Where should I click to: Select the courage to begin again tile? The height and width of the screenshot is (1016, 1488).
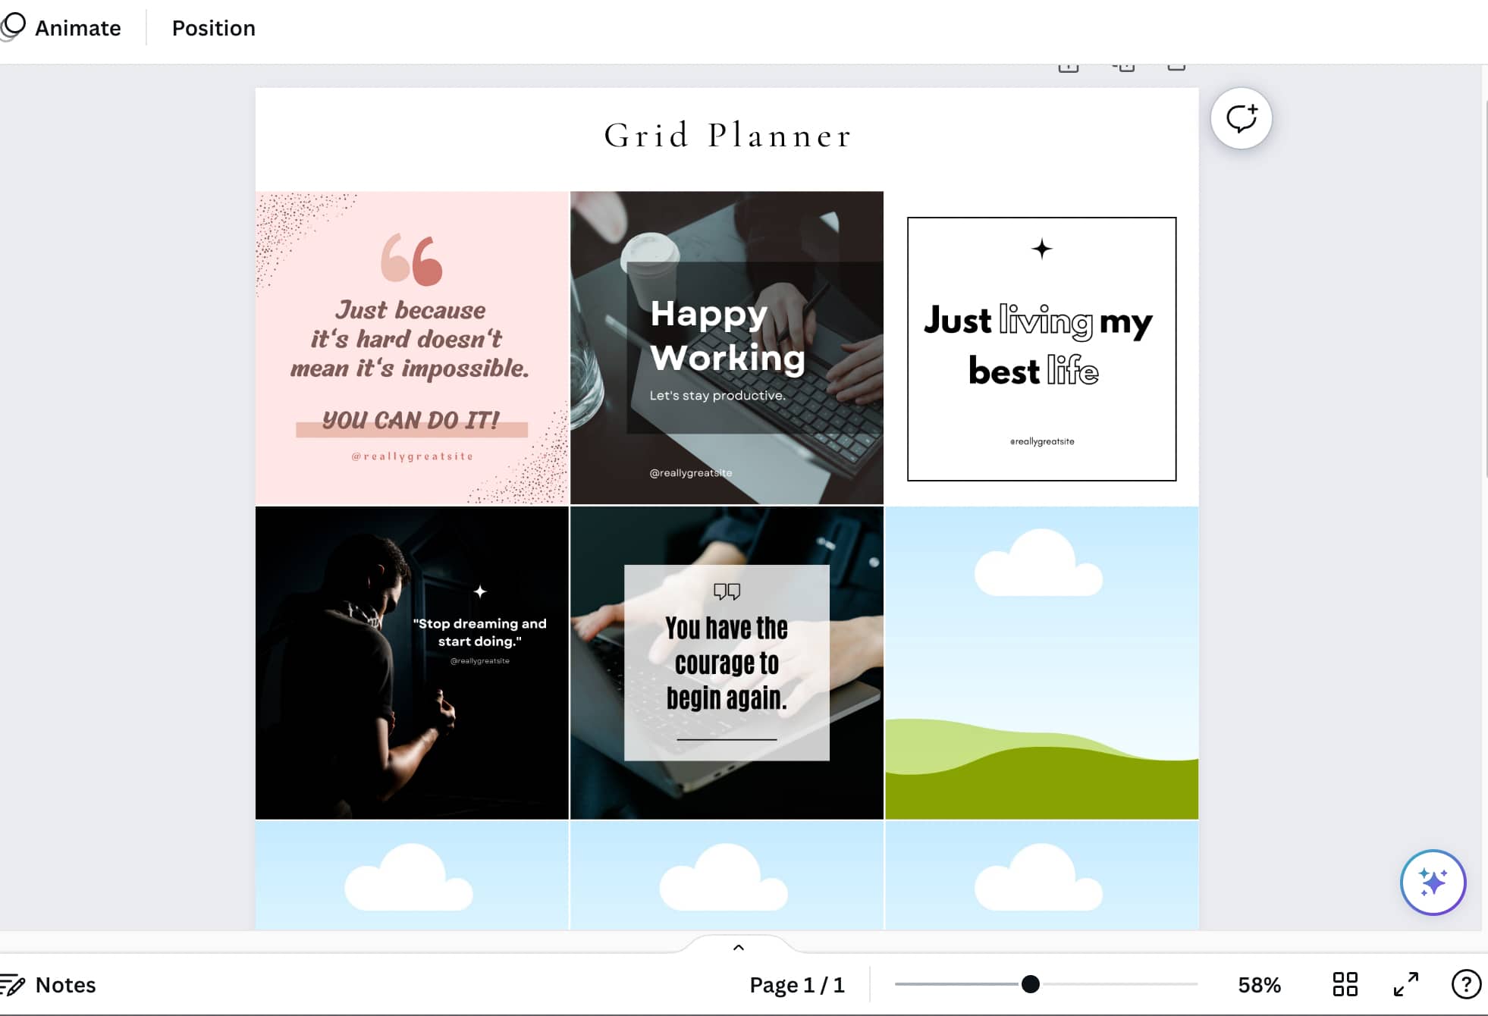[x=727, y=663]
